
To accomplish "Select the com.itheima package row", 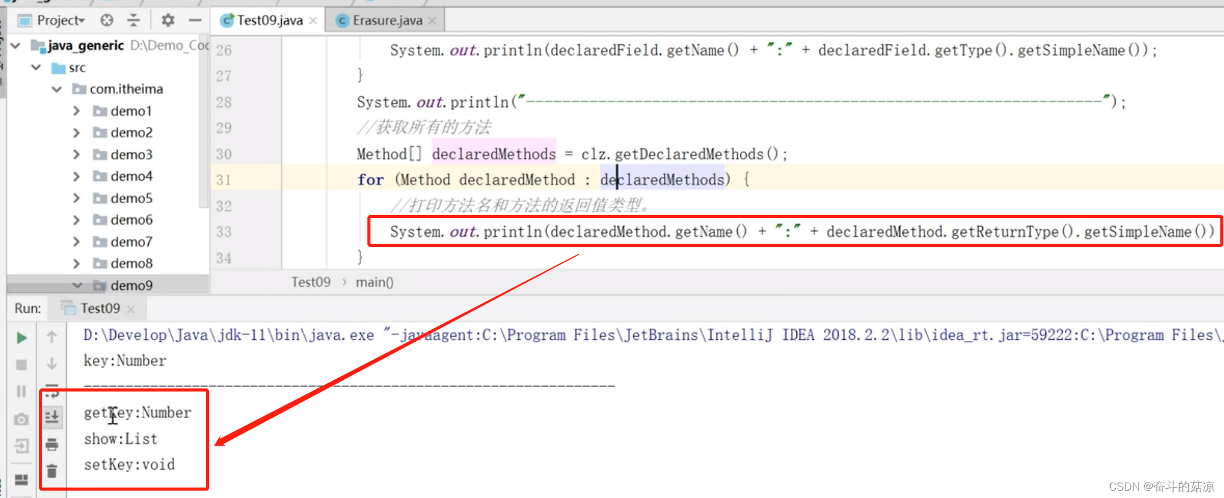I will pos(108,89).
